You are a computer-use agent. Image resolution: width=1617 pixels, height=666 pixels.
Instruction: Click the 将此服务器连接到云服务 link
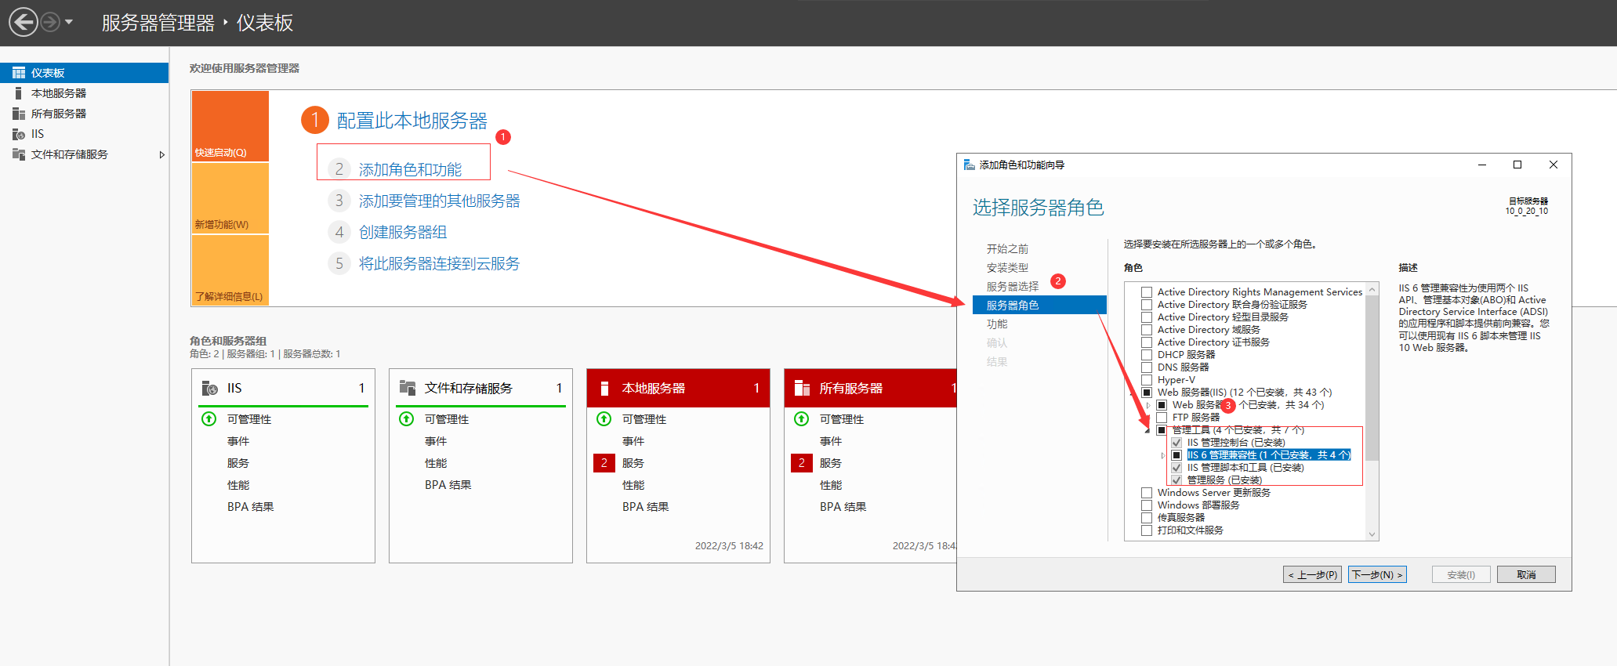click(x=439, y=263)
